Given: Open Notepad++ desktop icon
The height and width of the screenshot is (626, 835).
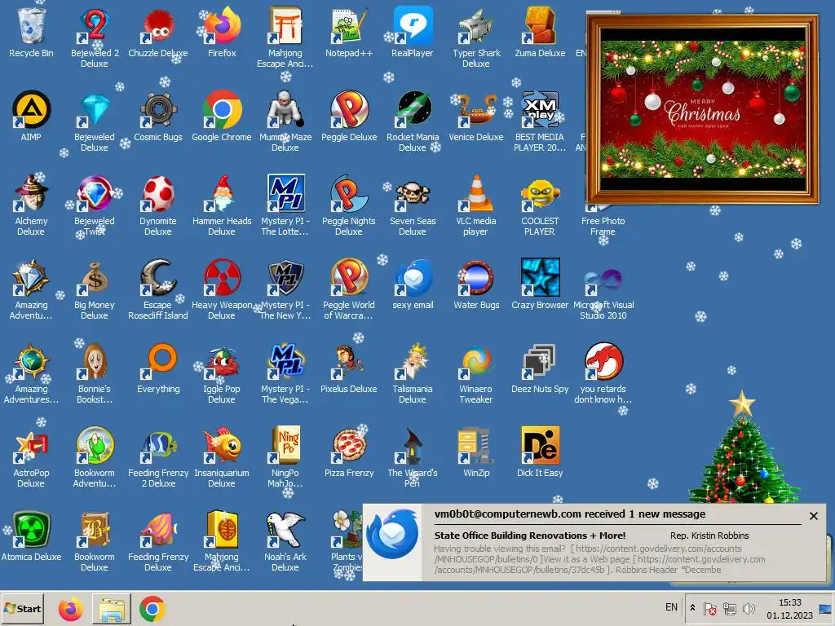Looking at the screenshot, I should coord(349,32).
